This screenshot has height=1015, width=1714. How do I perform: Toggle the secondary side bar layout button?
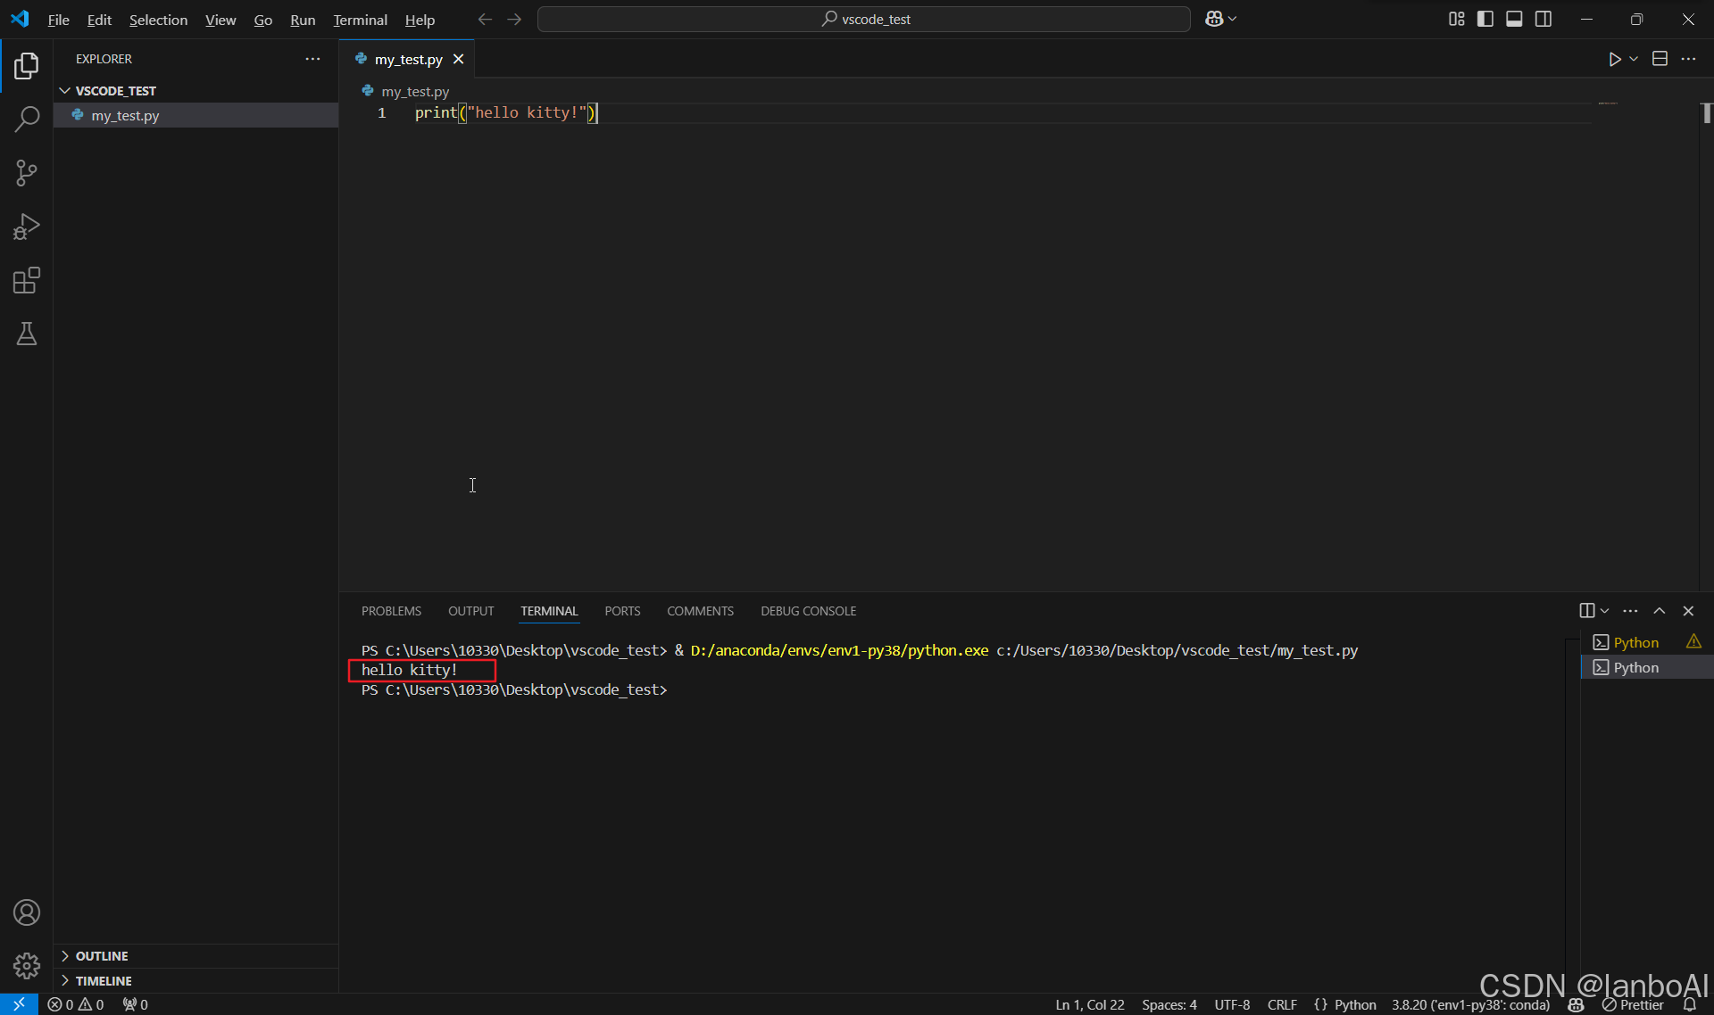[1543, 19]
